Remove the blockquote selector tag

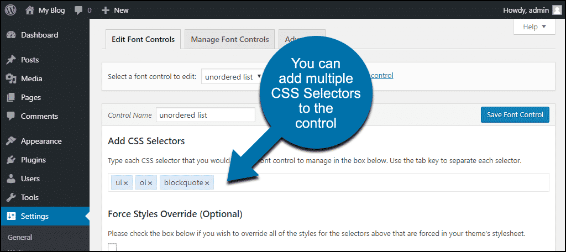point(207,183)
